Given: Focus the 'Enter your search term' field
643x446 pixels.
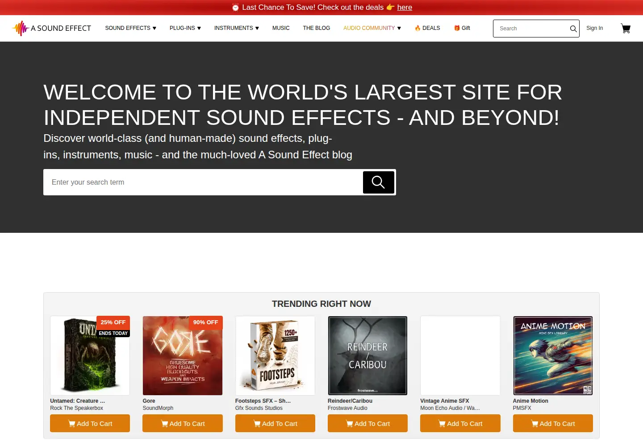Looking at the screenshot, I should pos(203,182).
